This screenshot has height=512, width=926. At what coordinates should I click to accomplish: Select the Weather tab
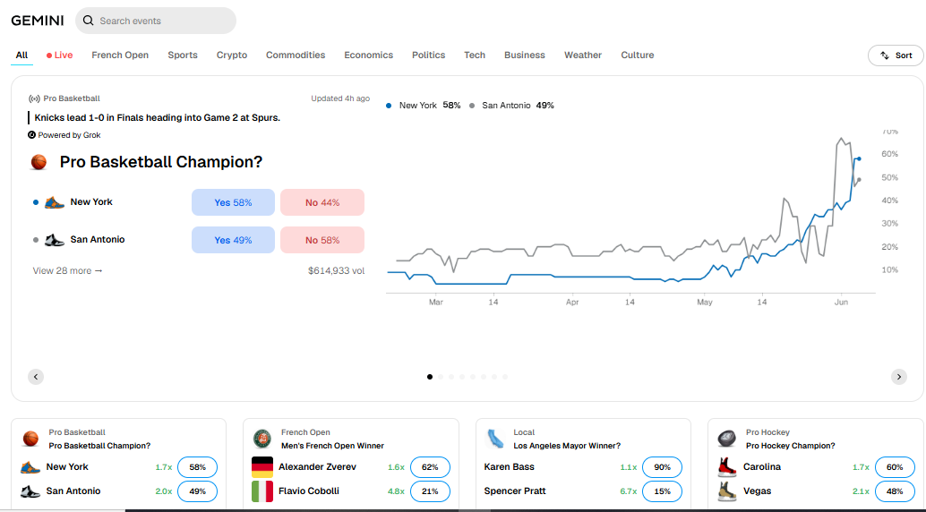click(582, 55)
